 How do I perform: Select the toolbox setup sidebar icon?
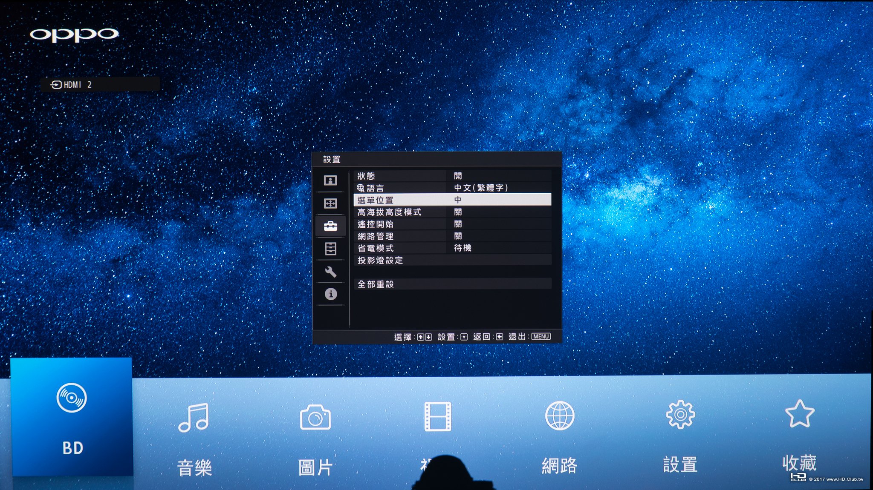(x=330, y=226)
